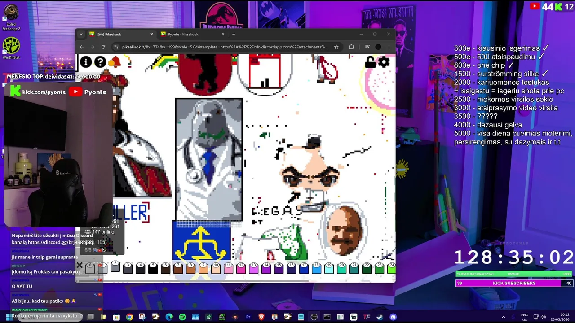This screenshot has width=575, height=323.
Task: Open the media controls icon in toolbar
Action: (x=367, y=47)
